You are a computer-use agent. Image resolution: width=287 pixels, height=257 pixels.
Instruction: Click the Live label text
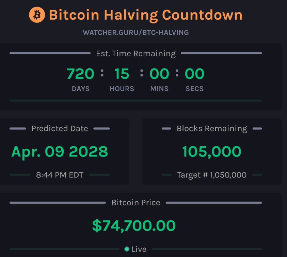click(139, 249)
